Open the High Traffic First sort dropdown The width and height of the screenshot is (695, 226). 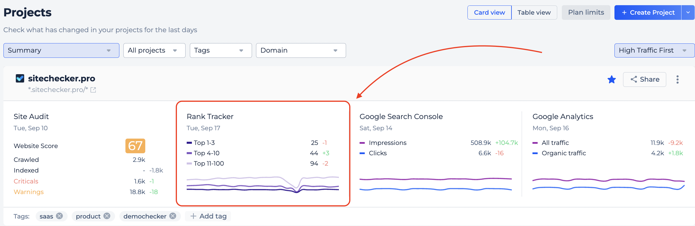(x=654, y=50)
